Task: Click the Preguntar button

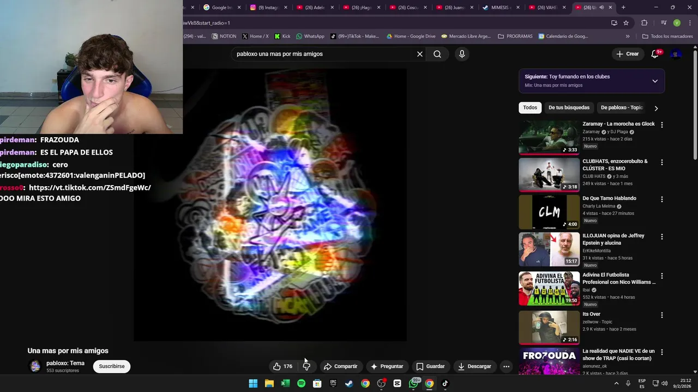Action: pos(387,366)
